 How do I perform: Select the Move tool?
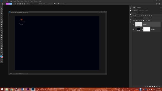pyautogui.click(x=2, y=9)
